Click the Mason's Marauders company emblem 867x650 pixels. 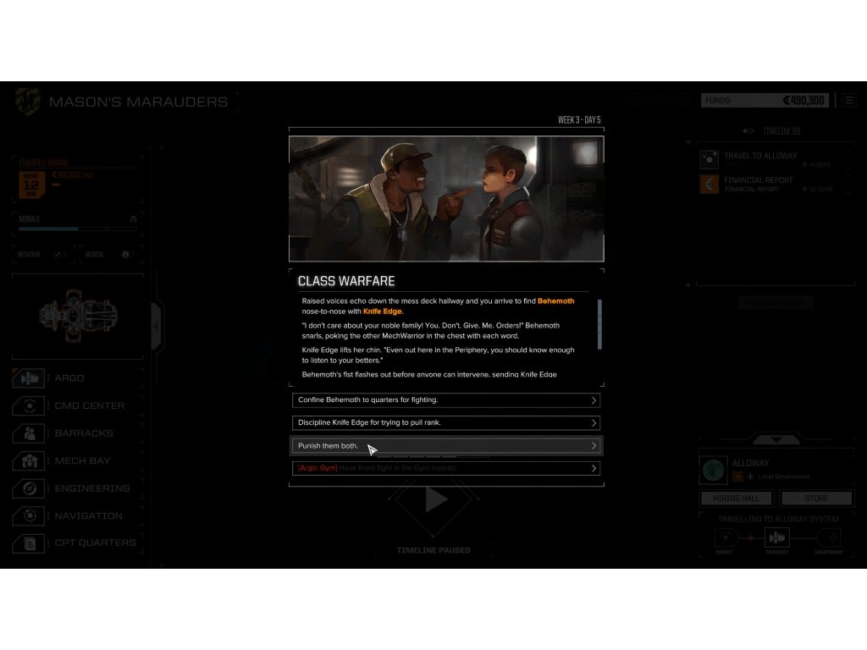(28, 102)
